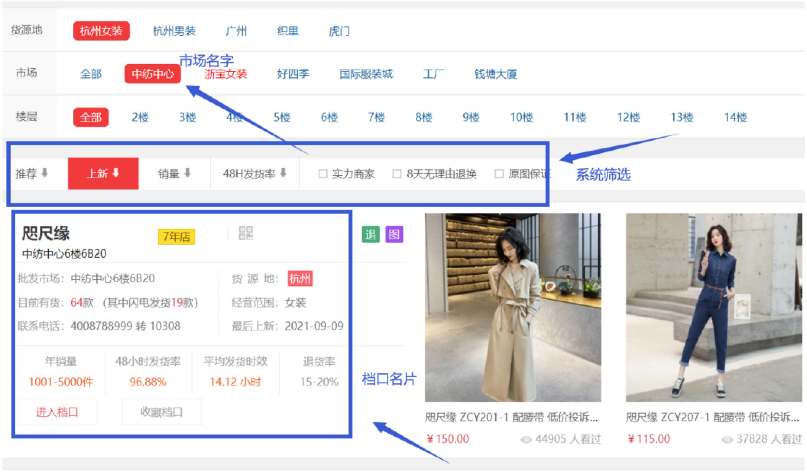Filter to 10楼 floor

point(522,117)
